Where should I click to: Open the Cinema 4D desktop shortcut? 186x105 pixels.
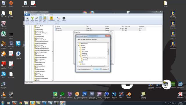point(107,95)
